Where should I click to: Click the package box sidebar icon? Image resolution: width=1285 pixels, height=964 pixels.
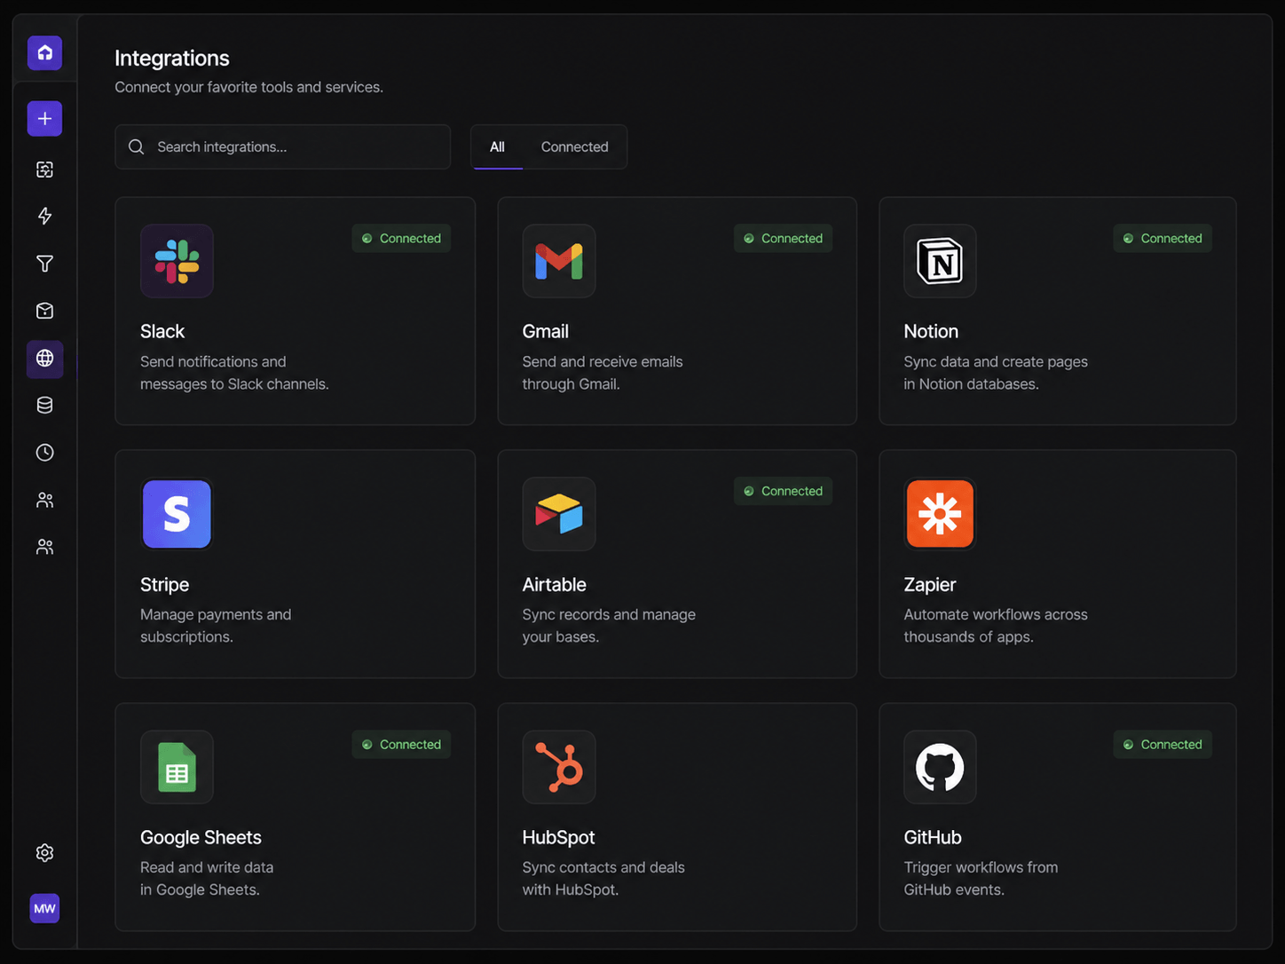(x=44, y=311)
